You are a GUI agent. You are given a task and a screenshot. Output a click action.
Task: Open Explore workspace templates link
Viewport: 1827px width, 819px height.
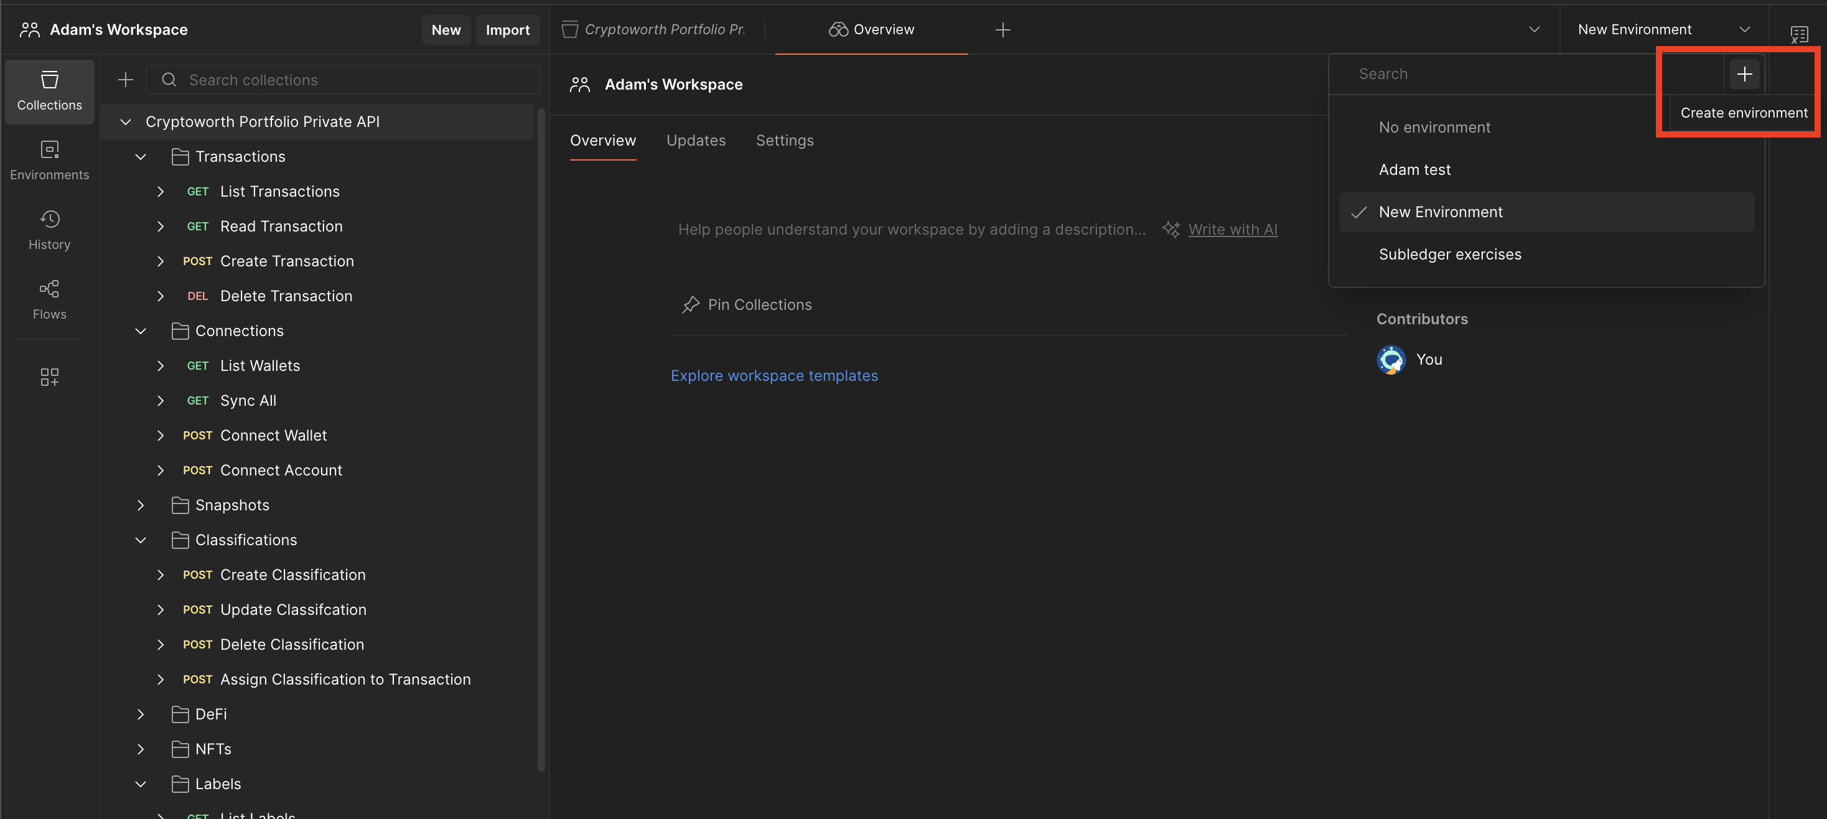coord(773,376)
